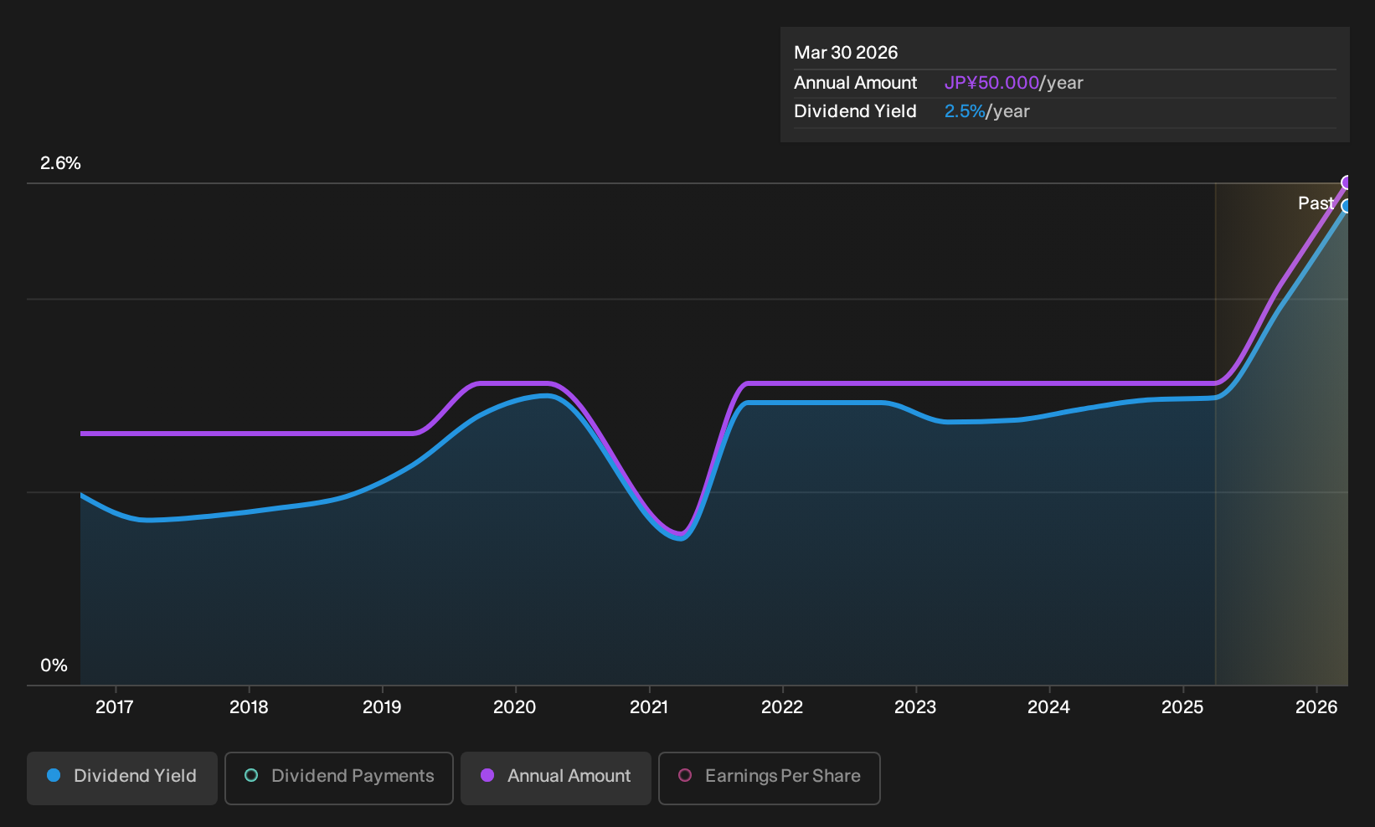
Task: Click the 2020 x-axis label
Action: 515,707
